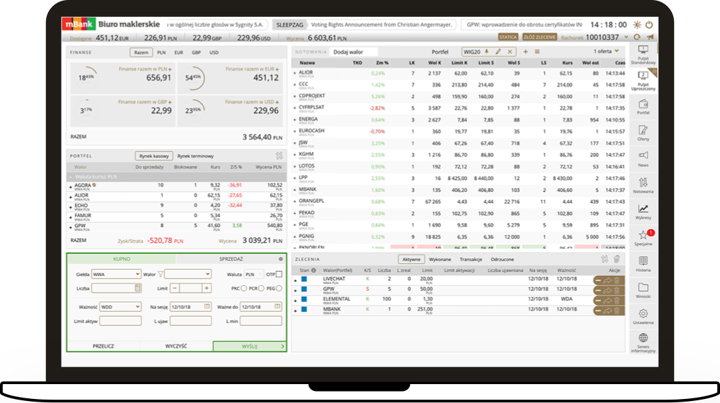Switch to Rynek terminowy tab
Screen dimensions: 720x403
tap(196, 156)
